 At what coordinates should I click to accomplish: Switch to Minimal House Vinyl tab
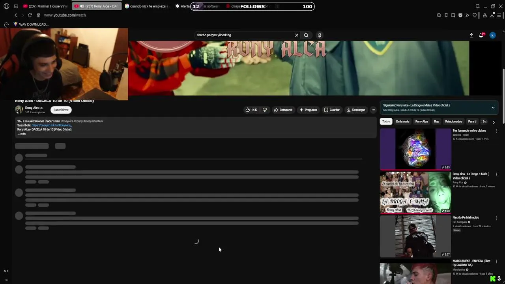45,6
